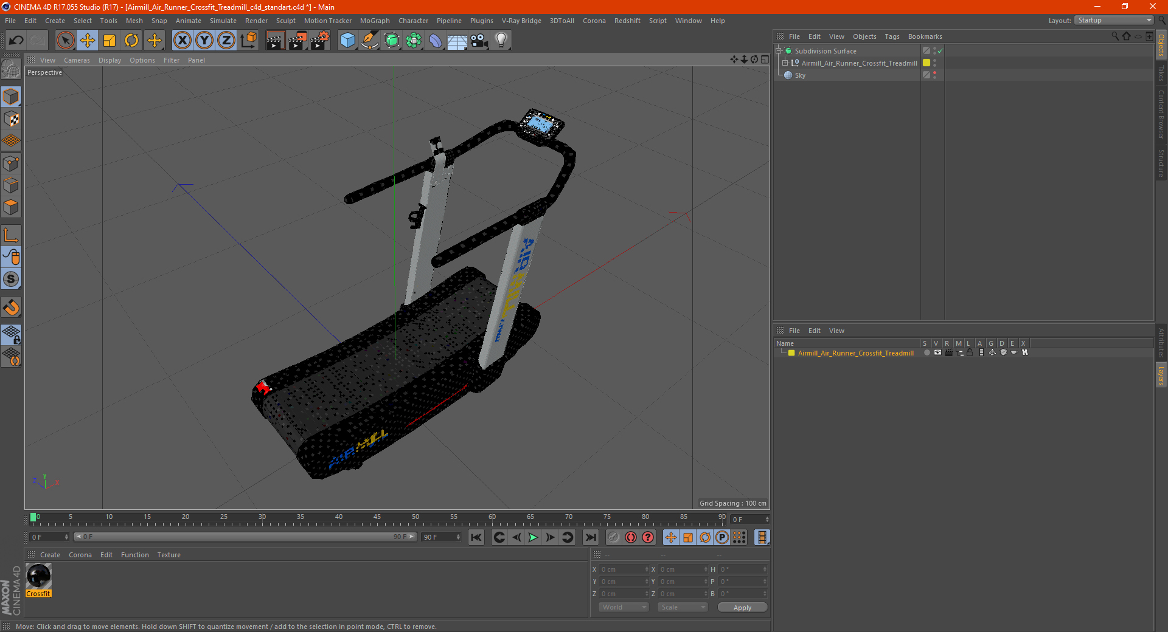The width and height of the screenshot is (1168, 632).
Task: Go to start of animation
Action: 476,537
